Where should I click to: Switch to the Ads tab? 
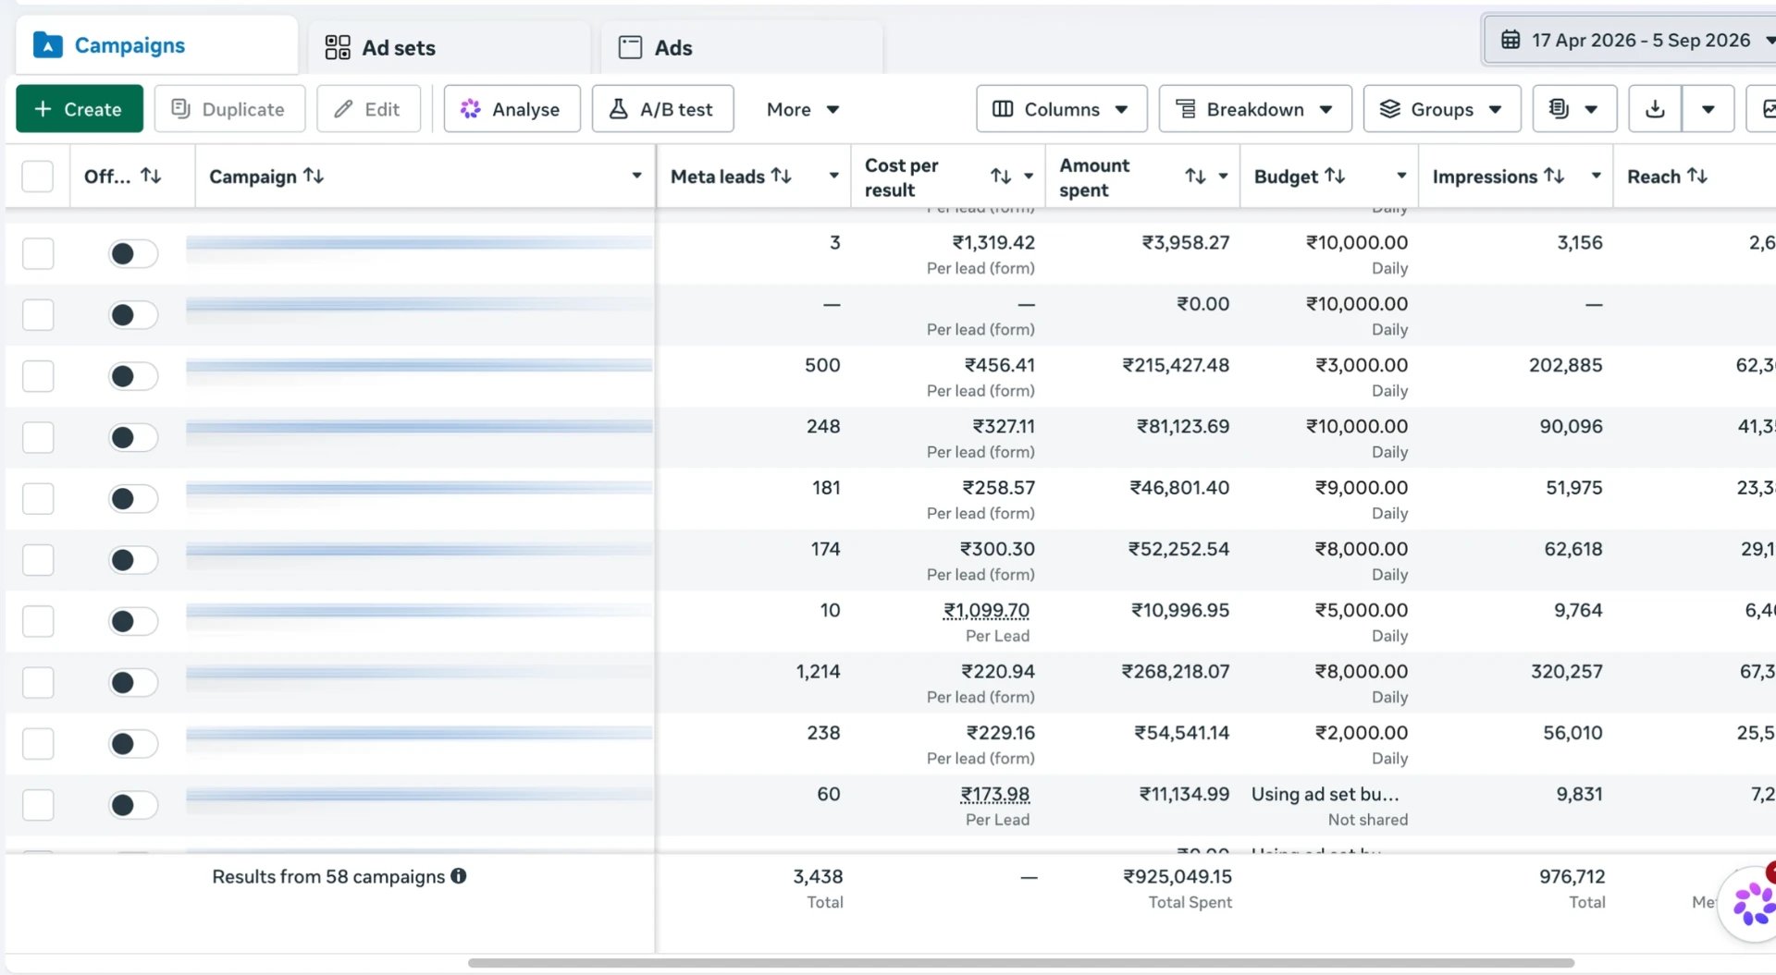coord(741,47)
